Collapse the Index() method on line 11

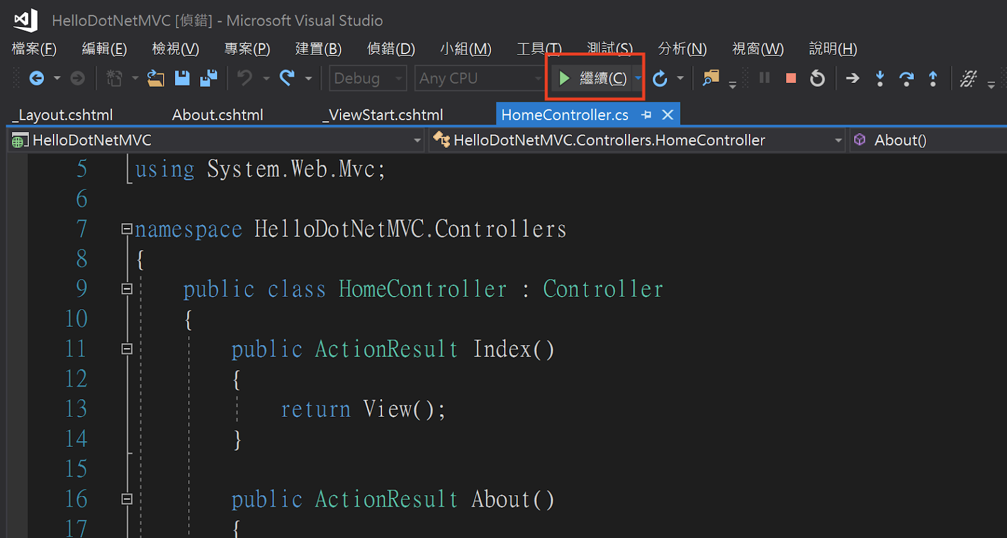pyautogui.click(x=127, y=349)
